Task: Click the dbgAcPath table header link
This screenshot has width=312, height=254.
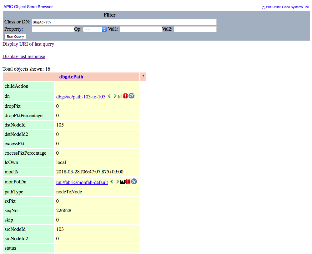Action: 71,77
